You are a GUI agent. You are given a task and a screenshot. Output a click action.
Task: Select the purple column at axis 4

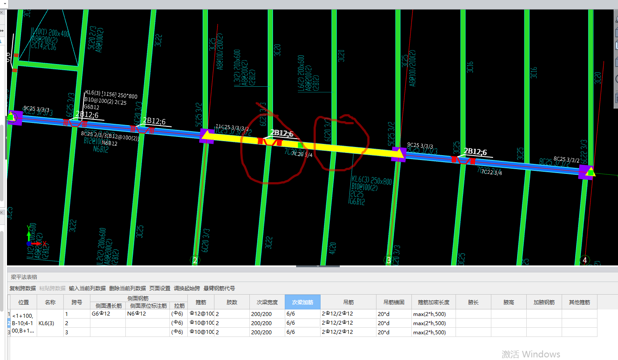[x=586, y=172]
